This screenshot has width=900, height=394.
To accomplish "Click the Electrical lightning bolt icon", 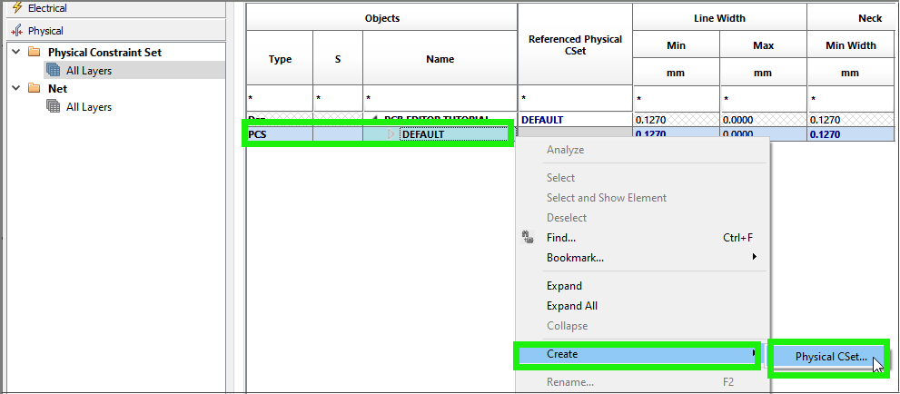I will 17,7.
